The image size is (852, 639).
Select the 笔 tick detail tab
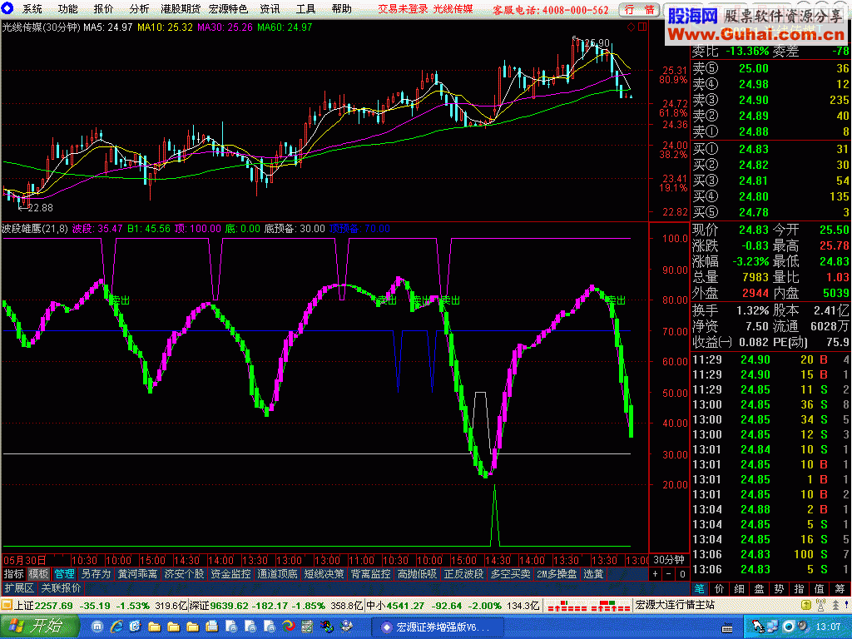(x=699, y=588)
